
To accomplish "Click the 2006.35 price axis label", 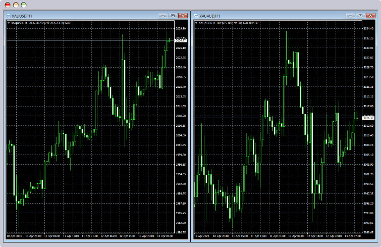I will (x=181, y=126).
